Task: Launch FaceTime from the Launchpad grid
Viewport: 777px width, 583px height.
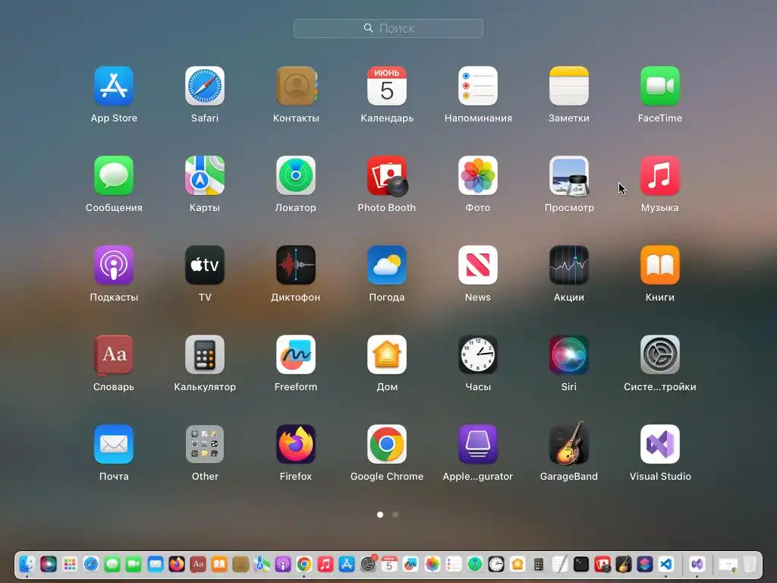Action: 660,87
